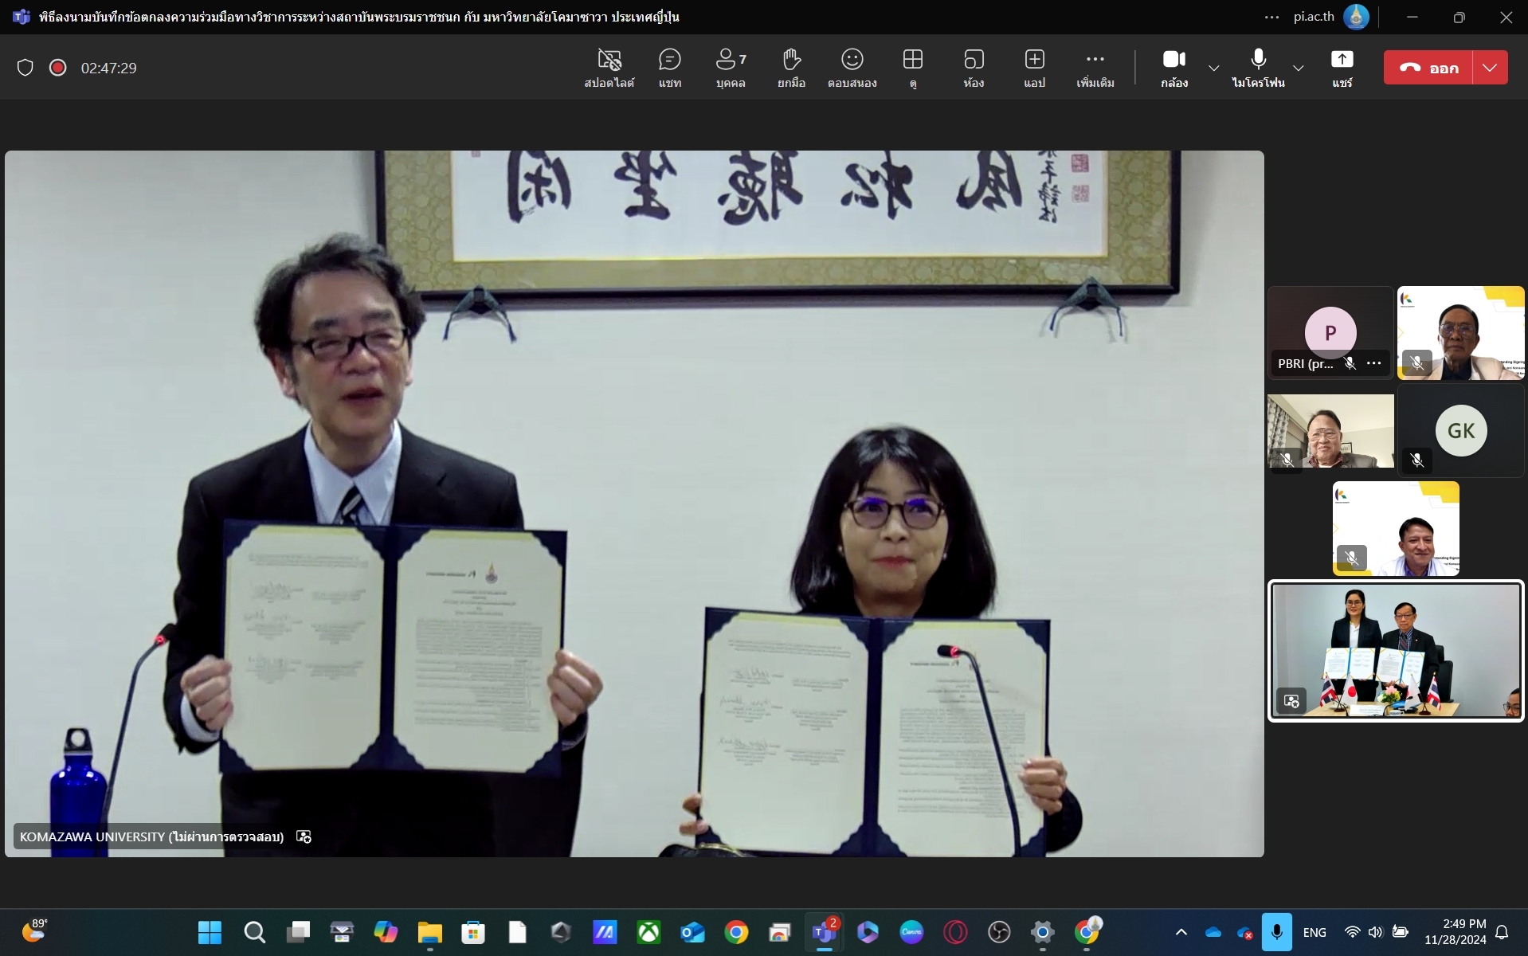1528x956 pixels.
Task: Raise your hand in the meeting
Action: [x=790, y=68]
